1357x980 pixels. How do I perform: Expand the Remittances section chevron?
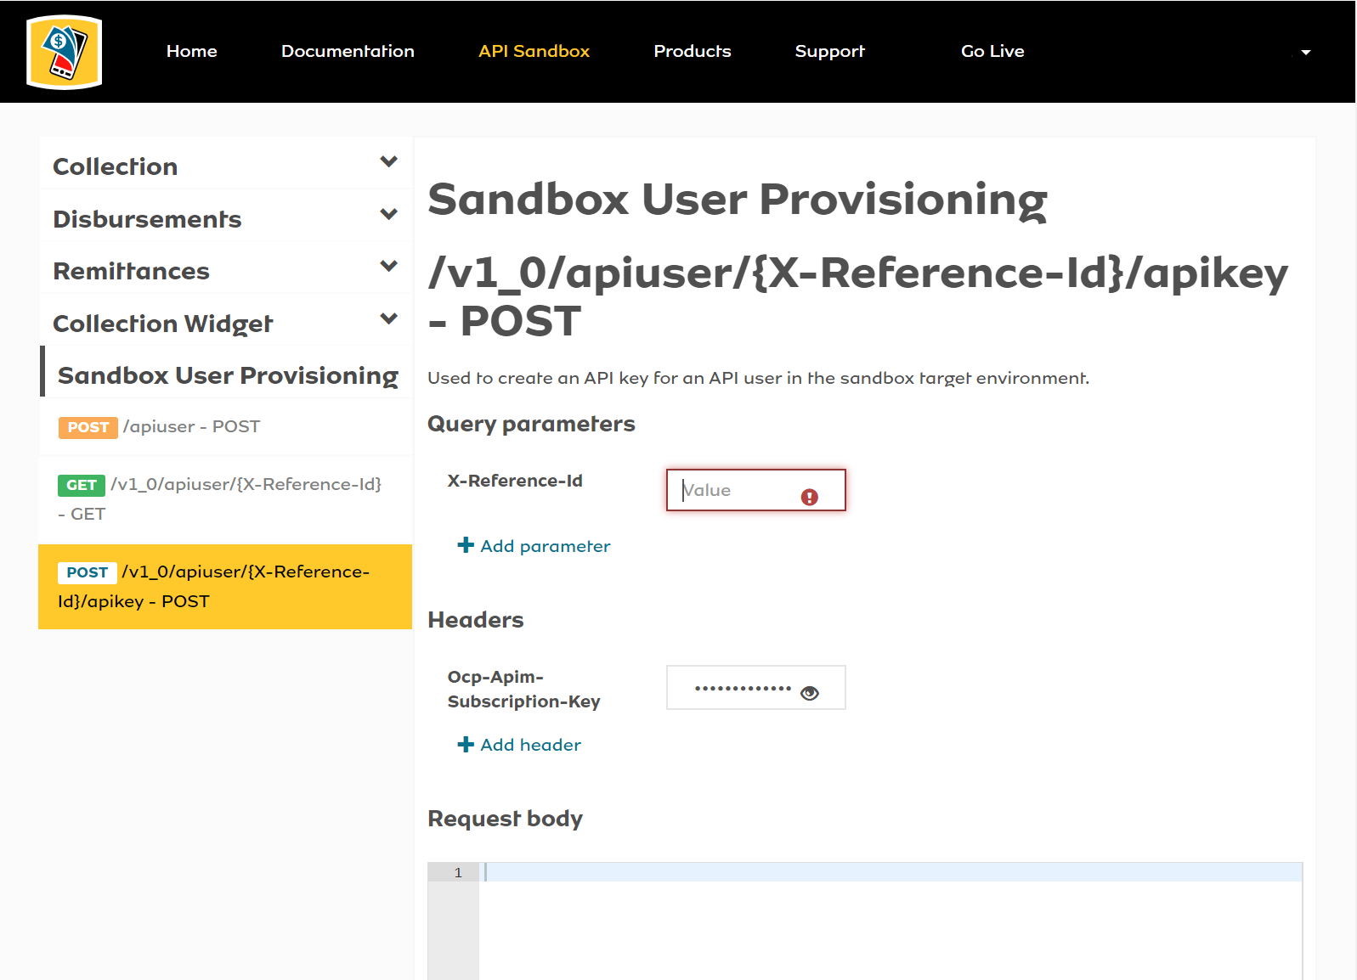coord(389,266)
